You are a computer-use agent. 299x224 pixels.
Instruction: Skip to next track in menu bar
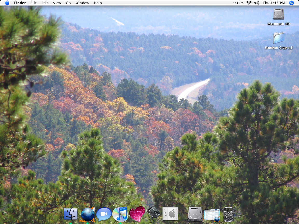[242, 3]
